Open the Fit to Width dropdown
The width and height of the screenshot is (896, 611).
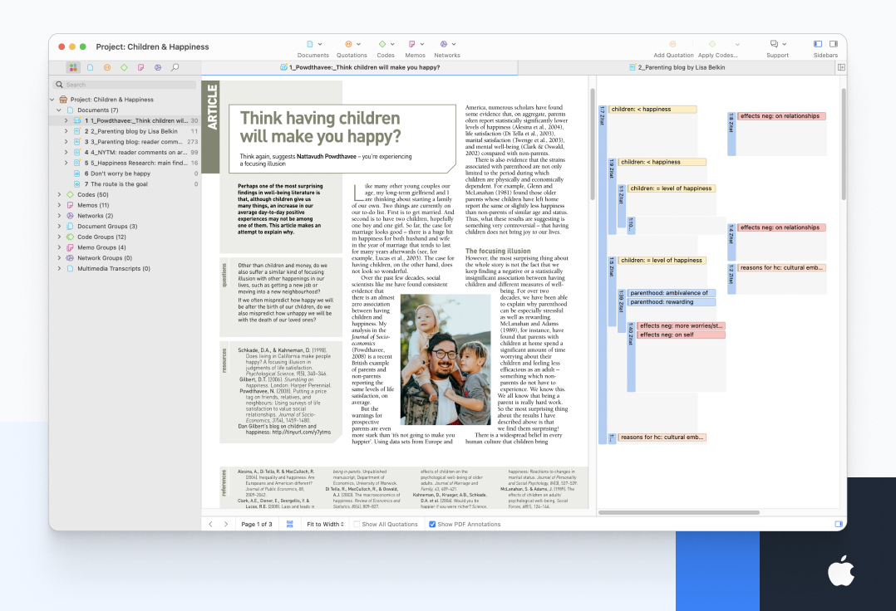(325, 524)
